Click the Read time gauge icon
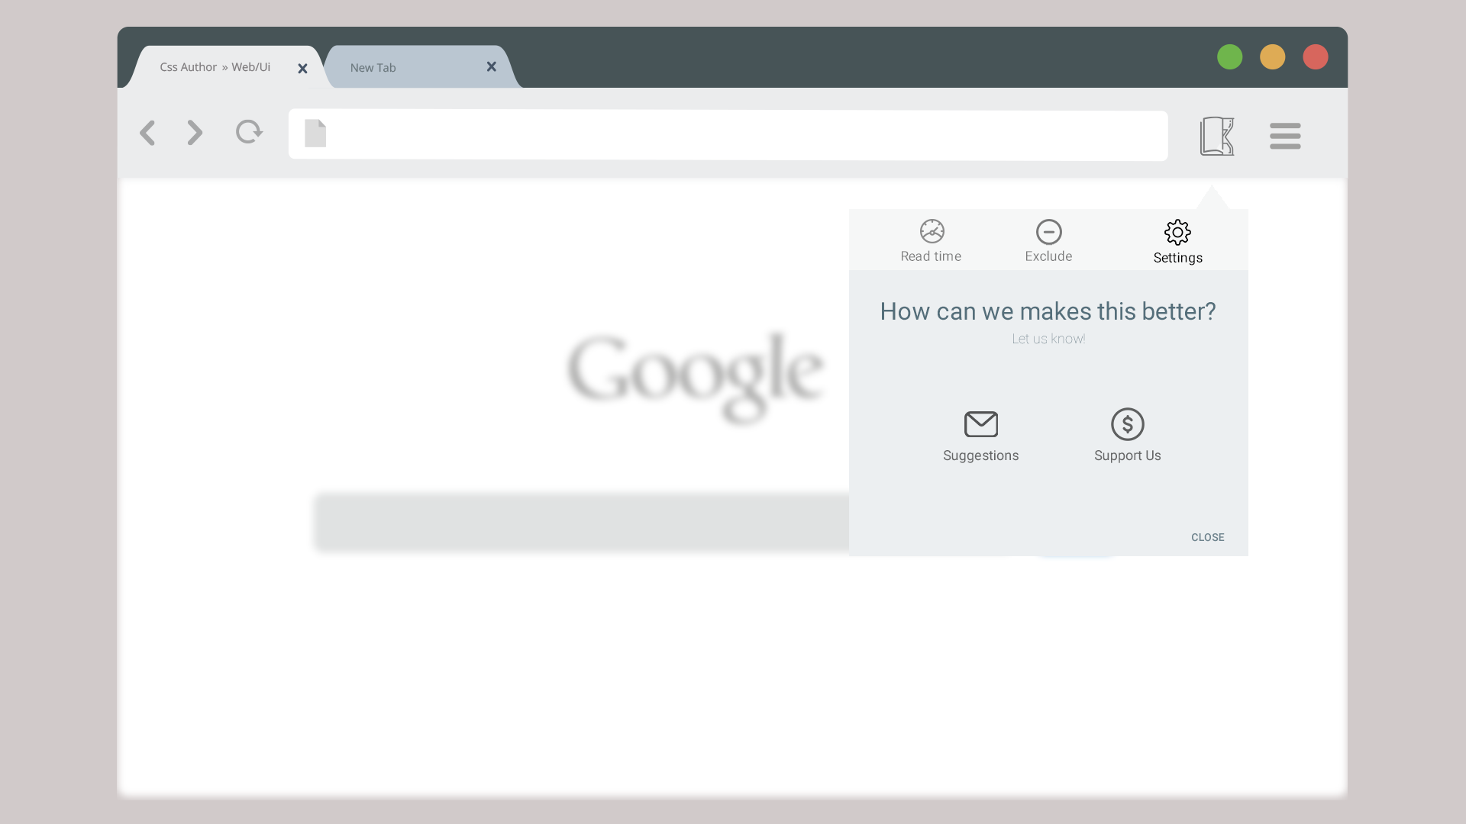Image resolution: width=1466 pixels, height=824 pixels. 932,231
